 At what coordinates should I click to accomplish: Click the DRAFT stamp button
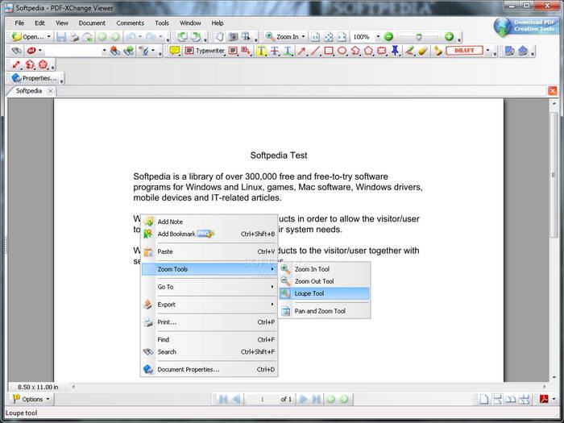point(464,50)
